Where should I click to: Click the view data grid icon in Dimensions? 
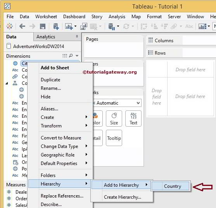pyautogui.click(x=65, y=56)
